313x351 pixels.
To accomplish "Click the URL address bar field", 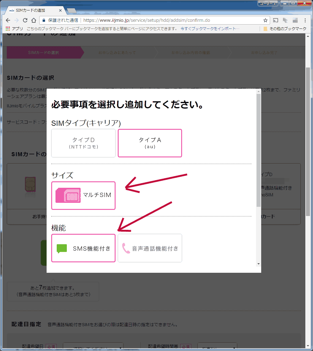I will click(x=172, y=20).
